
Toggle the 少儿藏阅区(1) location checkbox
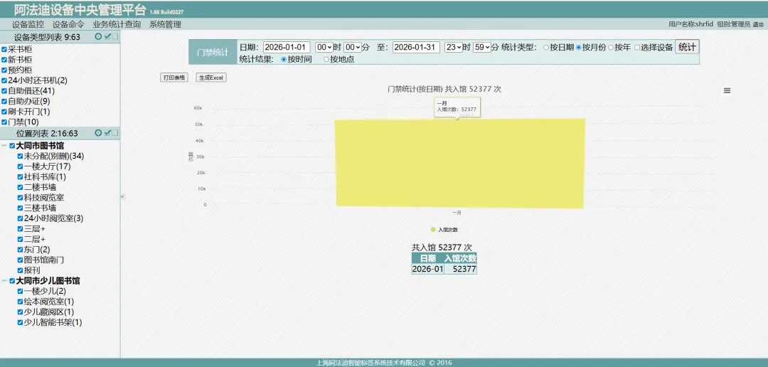pos(20,312)
